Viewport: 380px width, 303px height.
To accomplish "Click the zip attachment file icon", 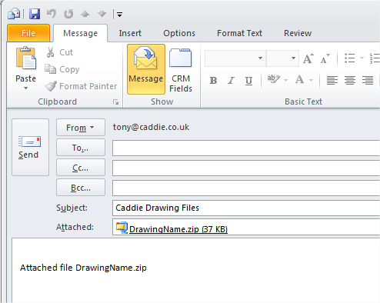I will (122, 228).
